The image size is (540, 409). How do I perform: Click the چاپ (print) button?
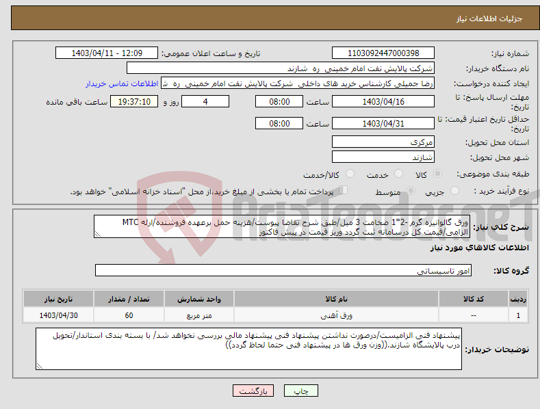pyautogui.click(x=300, y=391)
